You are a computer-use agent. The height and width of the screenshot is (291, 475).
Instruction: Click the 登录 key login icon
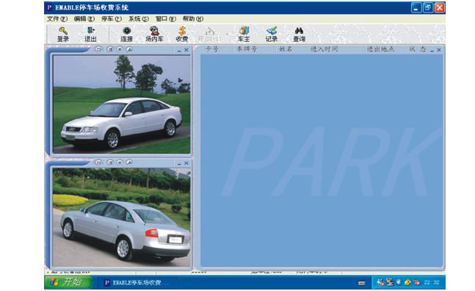click(63, 34)
